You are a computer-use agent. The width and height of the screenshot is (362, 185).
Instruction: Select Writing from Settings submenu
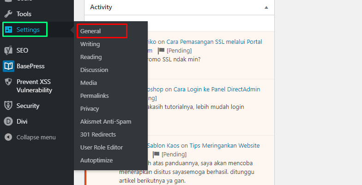coord(90,44)
